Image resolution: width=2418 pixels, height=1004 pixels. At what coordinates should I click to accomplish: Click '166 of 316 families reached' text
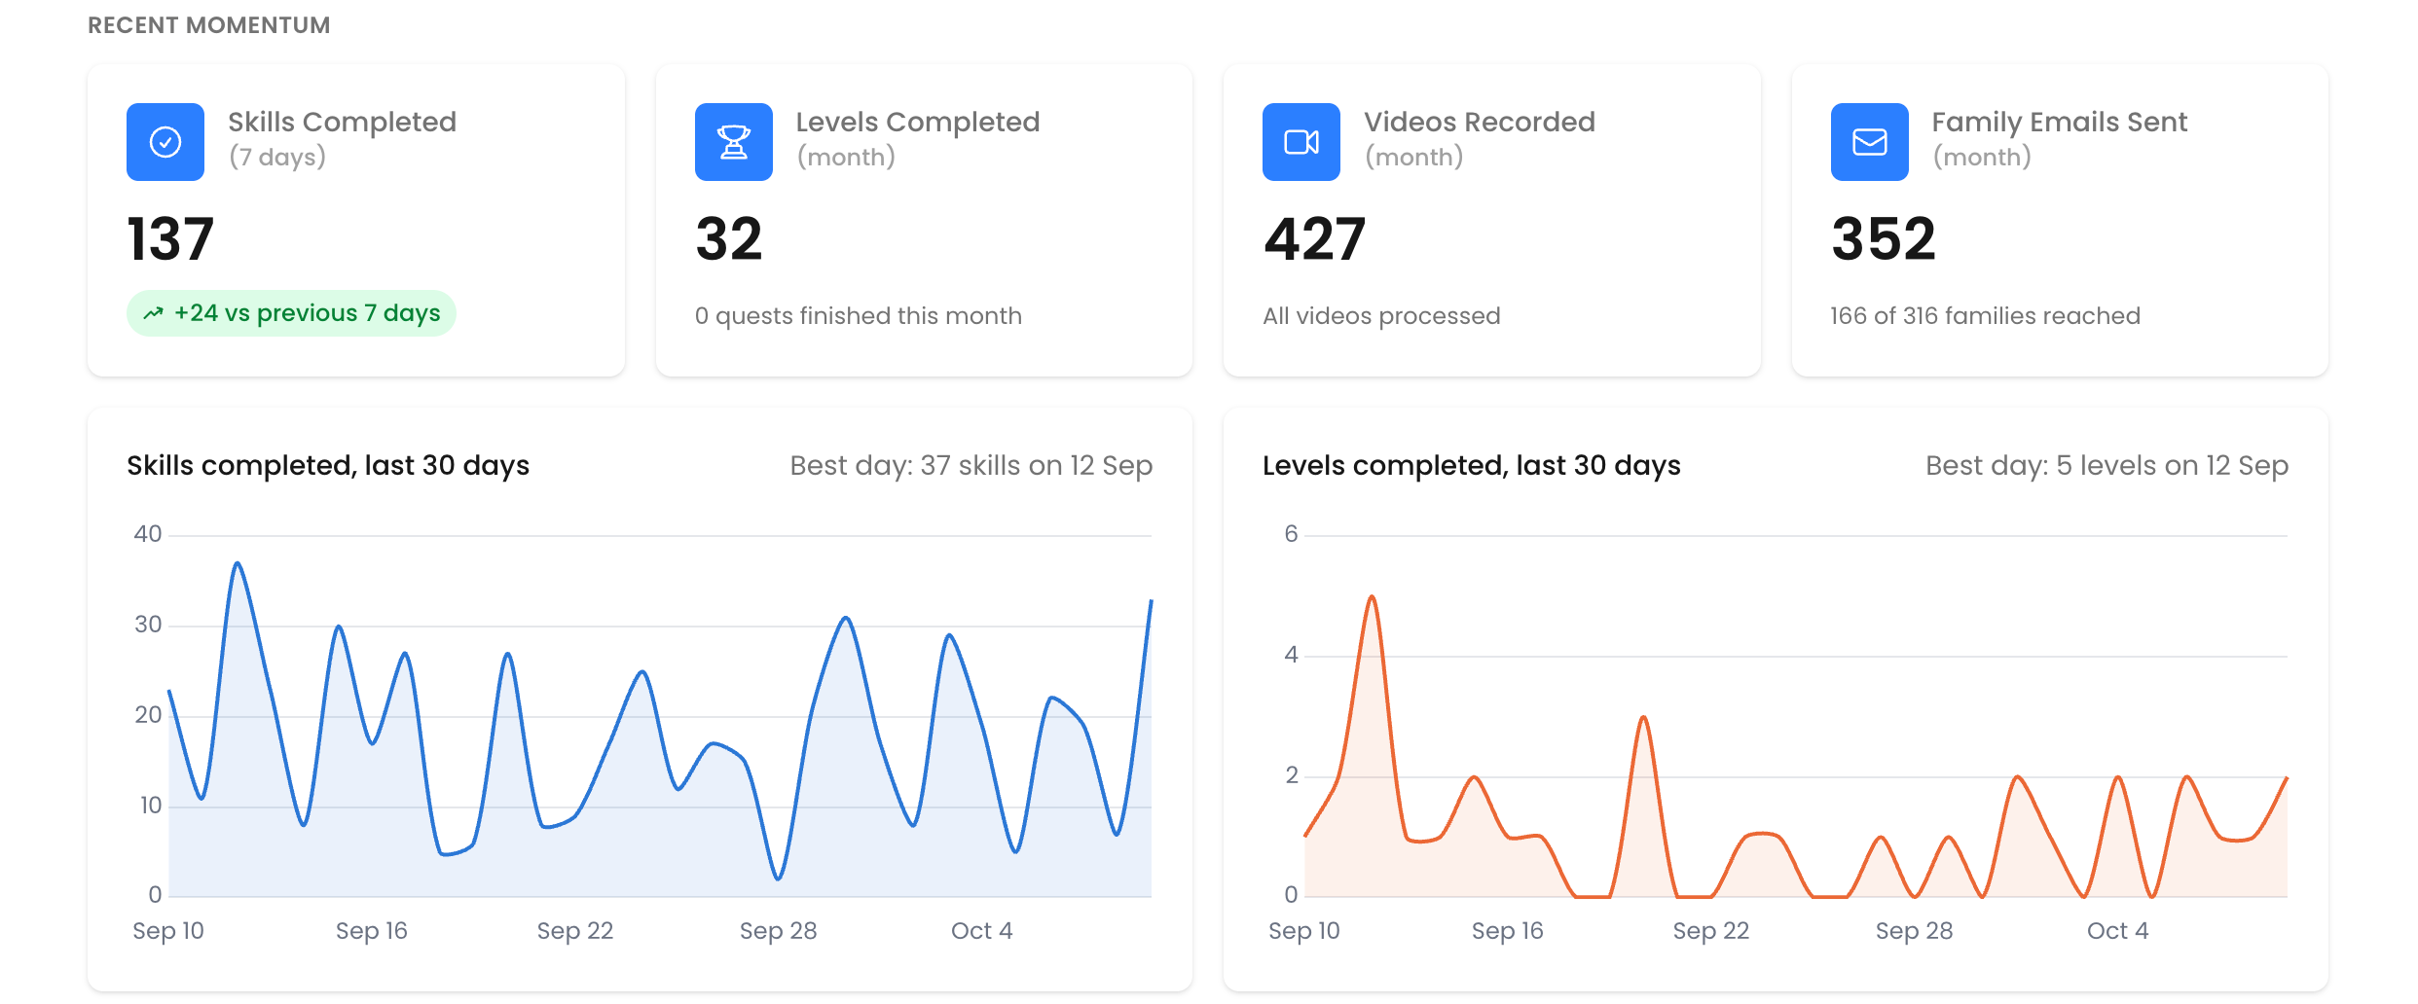click(x=1986, y=316)
